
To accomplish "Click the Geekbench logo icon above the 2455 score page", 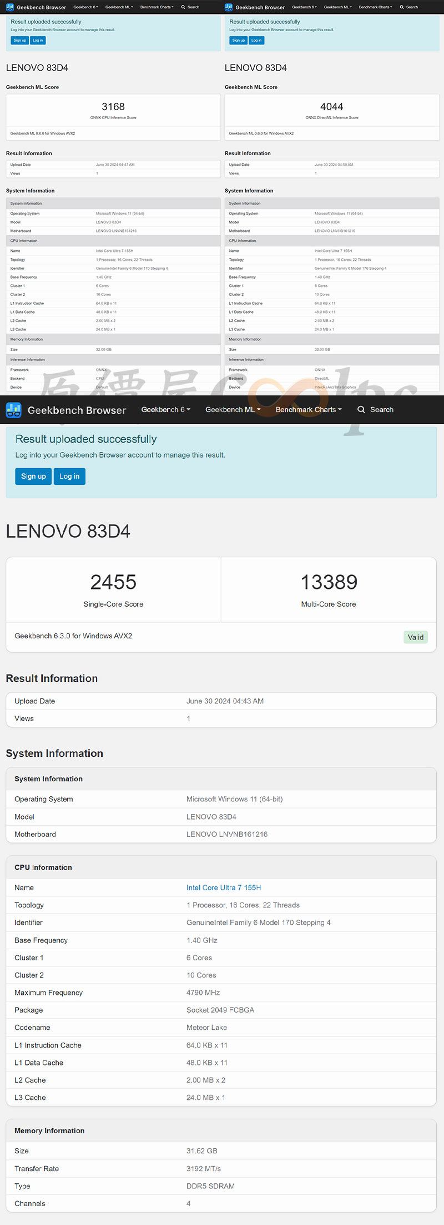I will 13,410.
